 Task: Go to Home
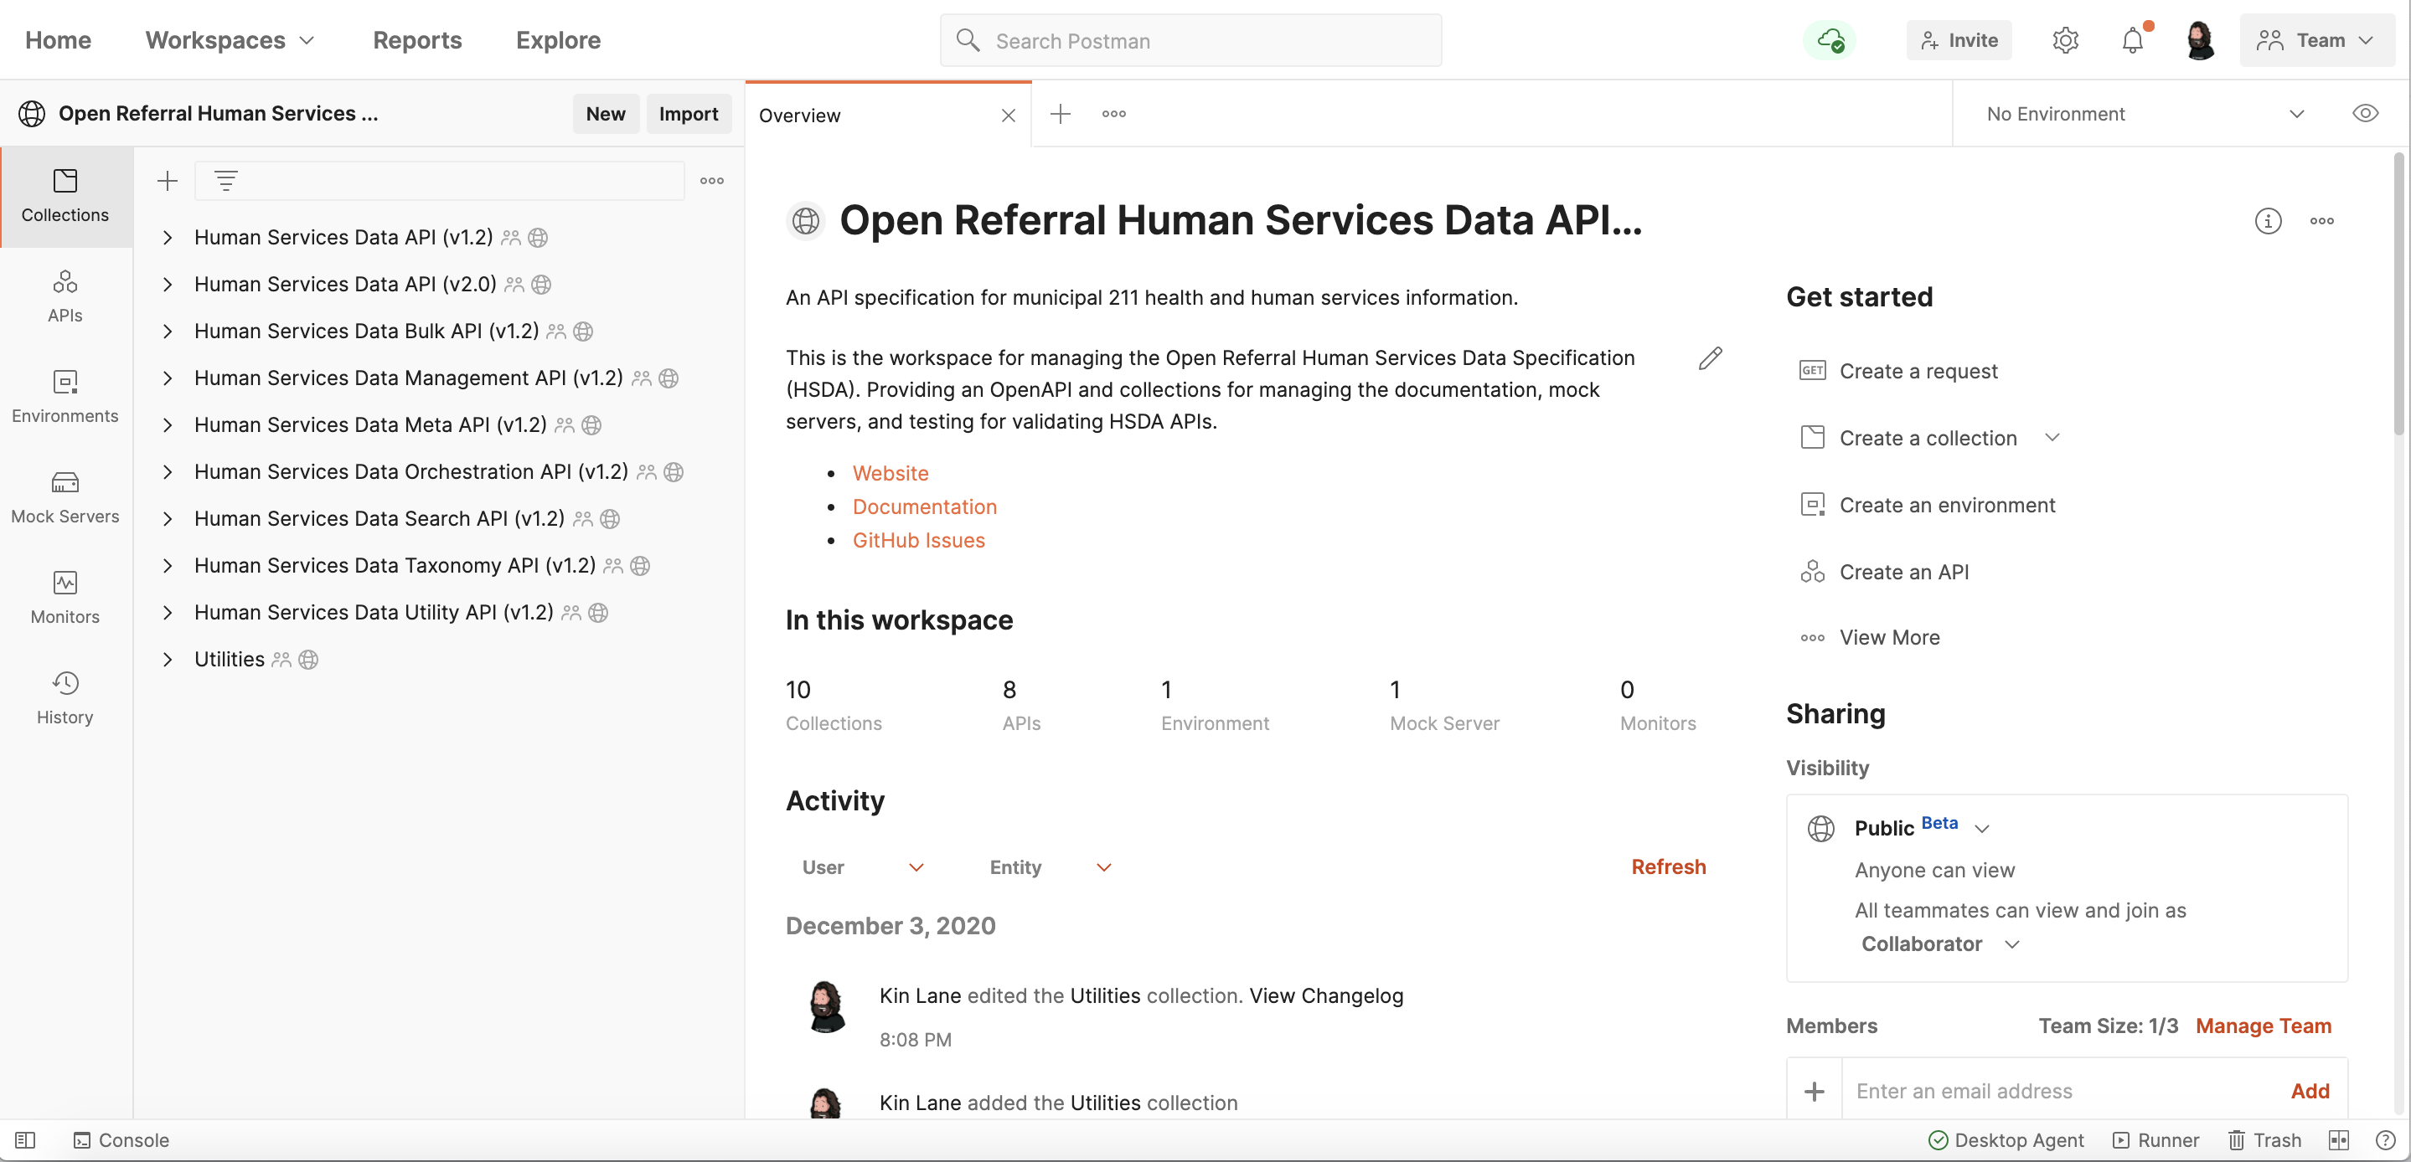(58, 40)
